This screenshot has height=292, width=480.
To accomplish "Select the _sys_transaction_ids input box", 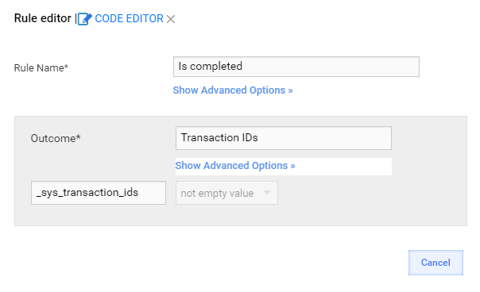I will [99, 193].
